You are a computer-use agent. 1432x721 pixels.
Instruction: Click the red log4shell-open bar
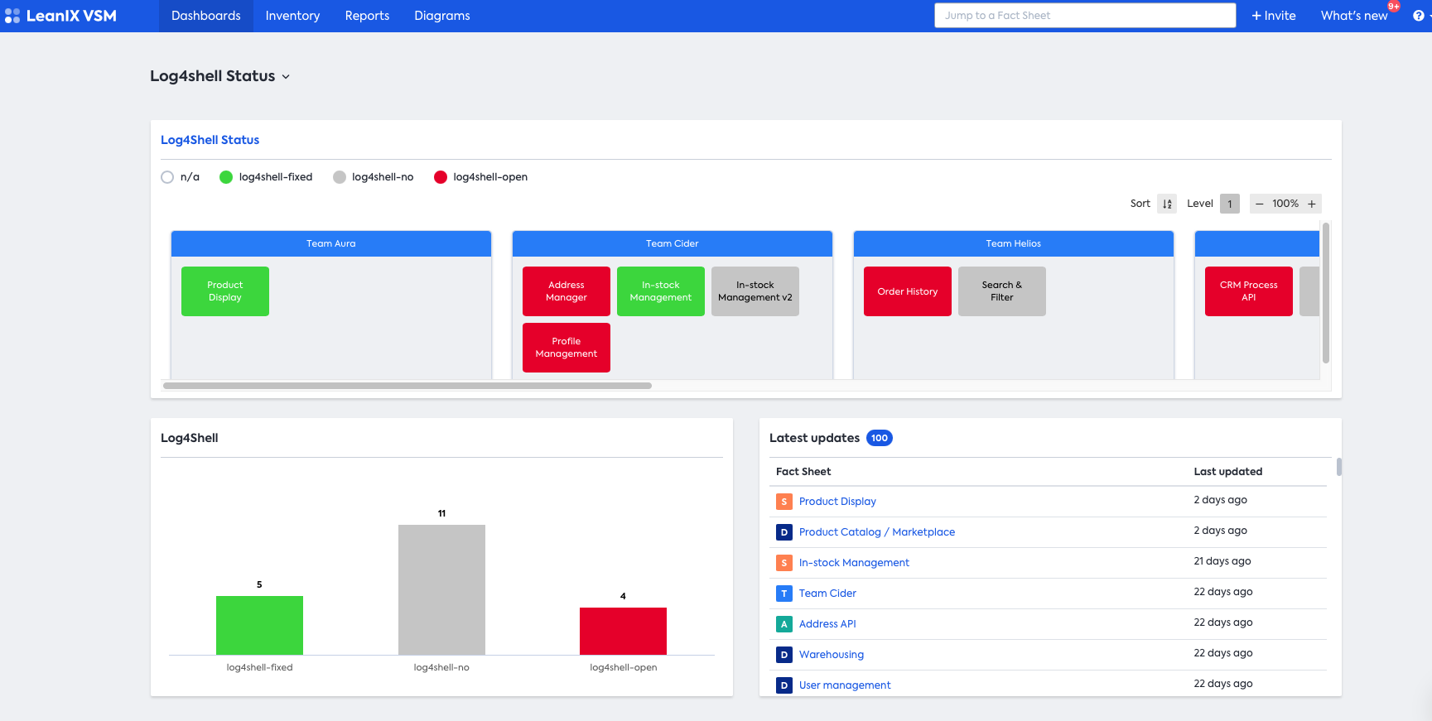(x=623, y=631)
